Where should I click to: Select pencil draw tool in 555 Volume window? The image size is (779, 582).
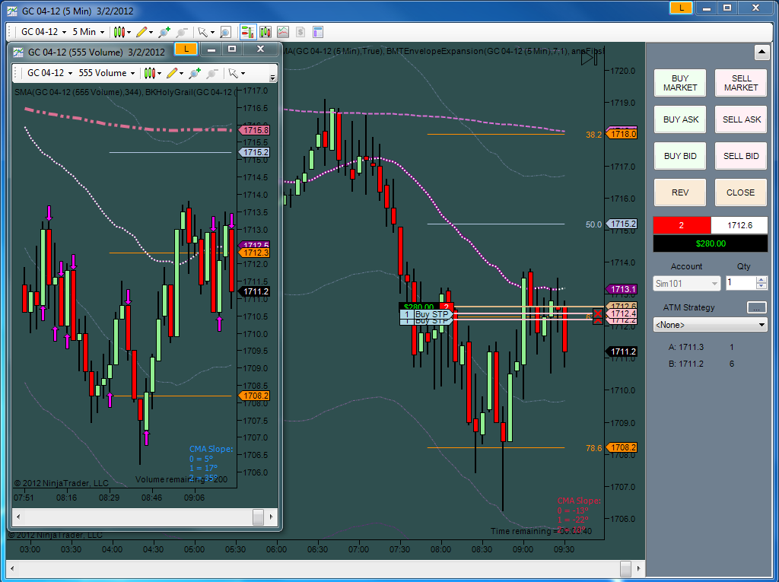[x=175, y=74]
